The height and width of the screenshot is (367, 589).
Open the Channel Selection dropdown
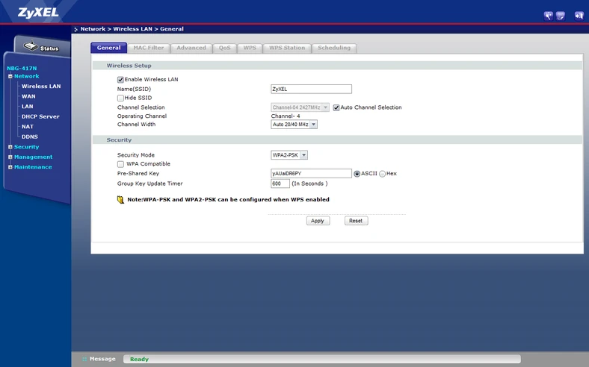click(x=300, y=107)
